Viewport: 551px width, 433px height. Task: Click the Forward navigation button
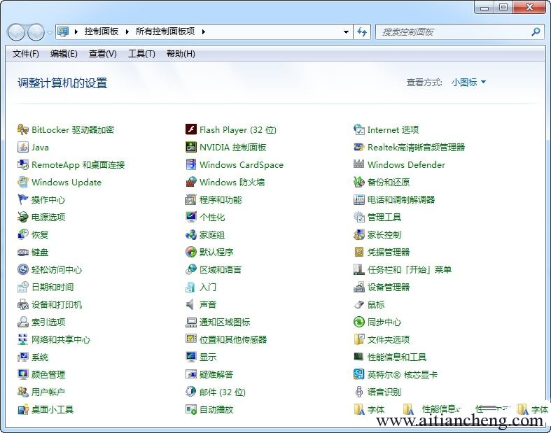pyautogui.click(x=36, y=32)
